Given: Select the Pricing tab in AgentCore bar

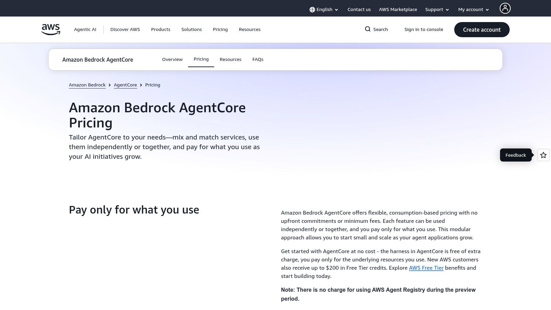Looking at the screenshot, I should (x=201, y=59).
